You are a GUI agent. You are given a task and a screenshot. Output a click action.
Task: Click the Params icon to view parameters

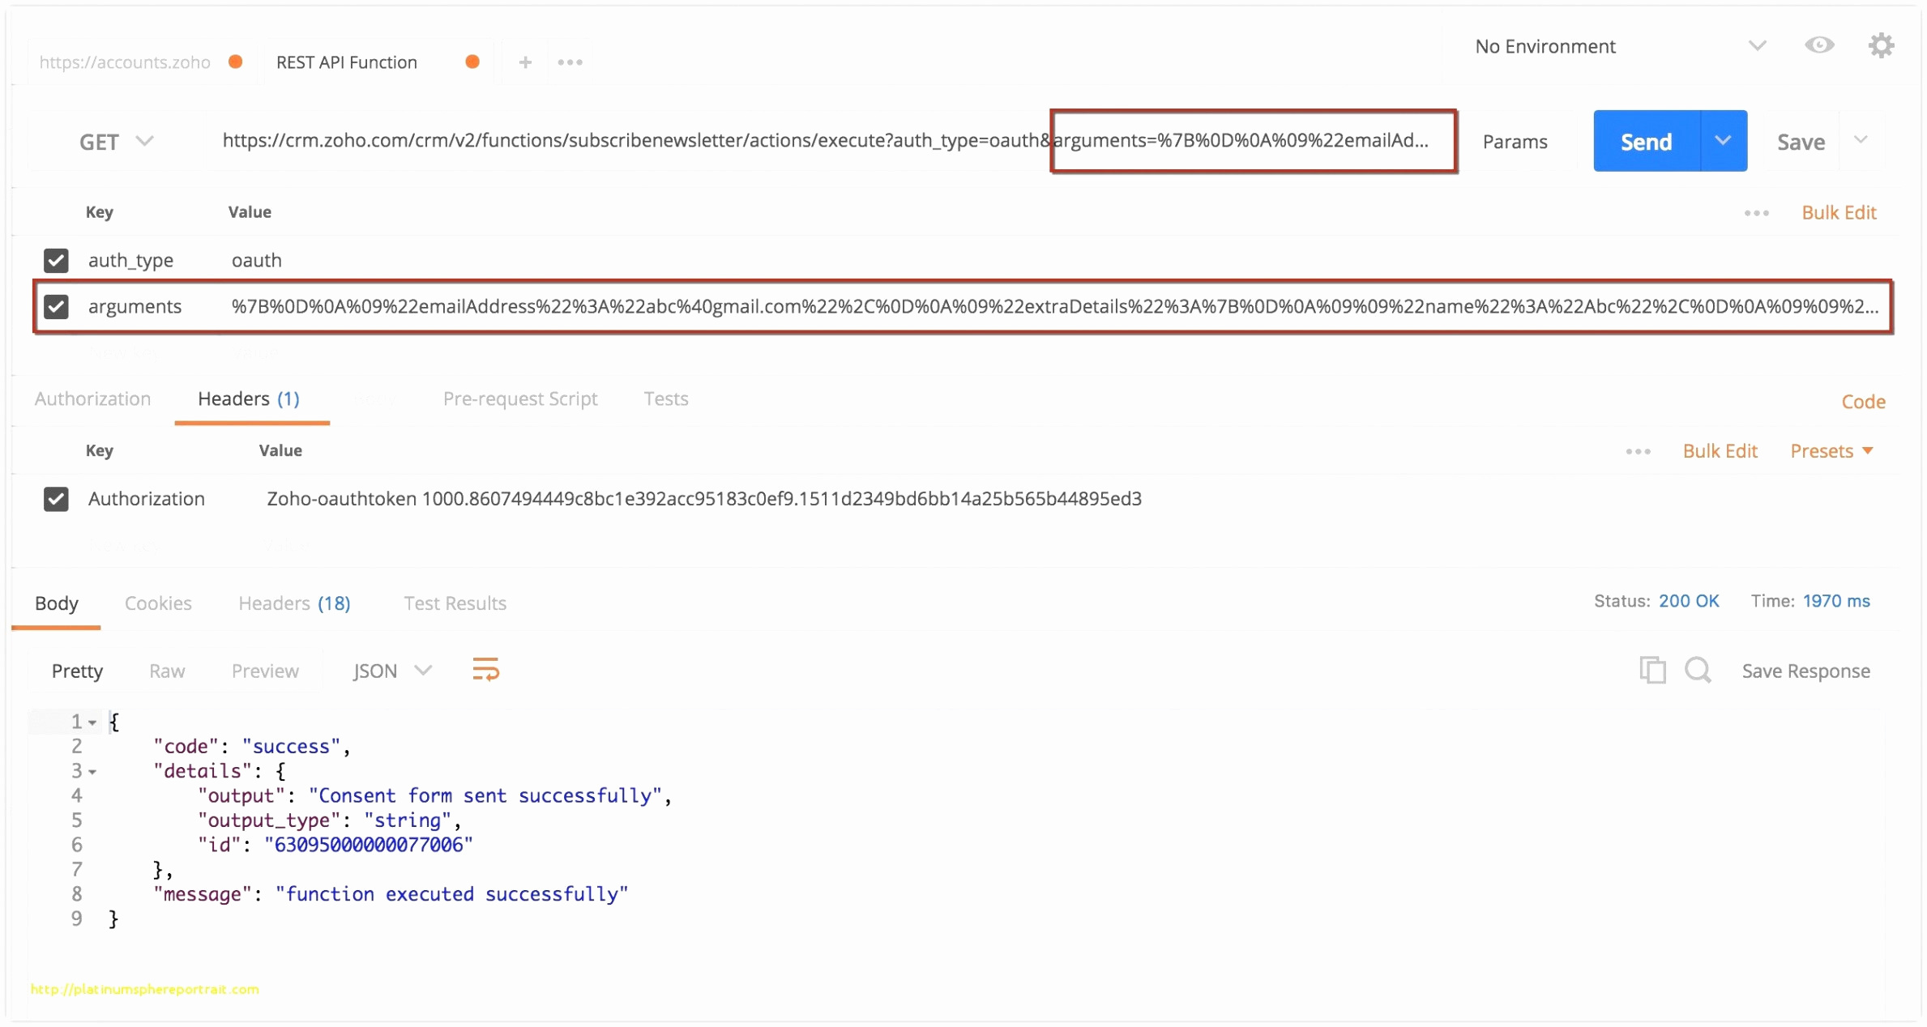pos(1518,142)
